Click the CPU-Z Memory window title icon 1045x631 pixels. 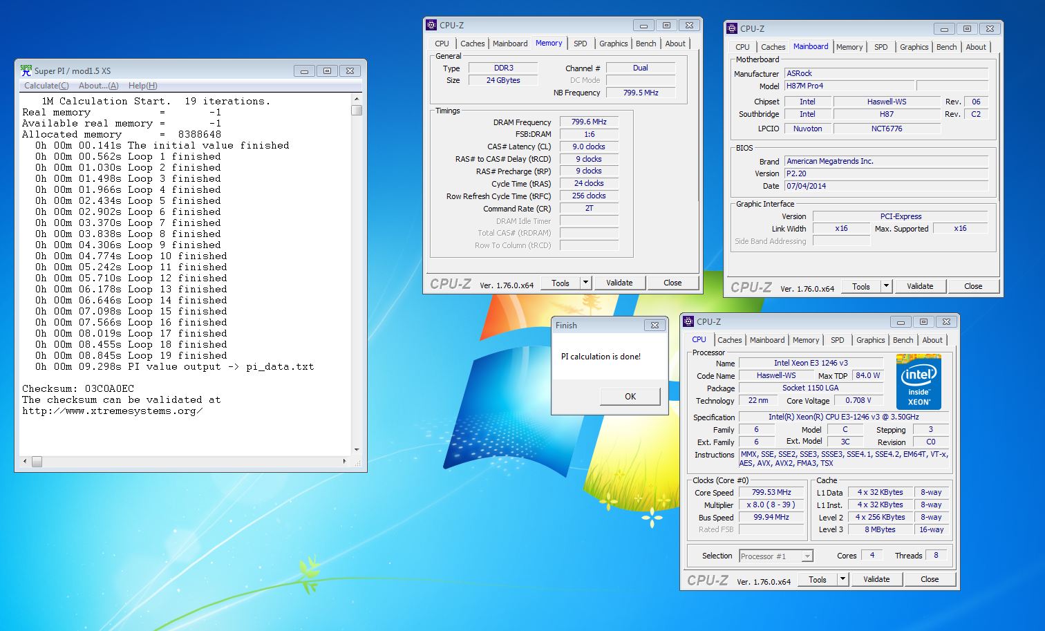click(431, 25)
